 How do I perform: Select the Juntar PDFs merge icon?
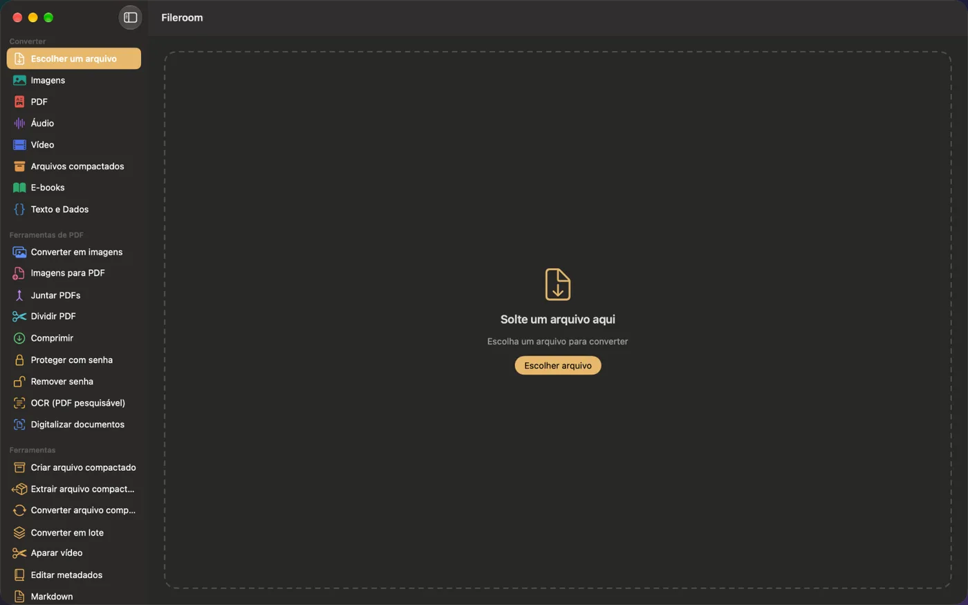point(19,295)
